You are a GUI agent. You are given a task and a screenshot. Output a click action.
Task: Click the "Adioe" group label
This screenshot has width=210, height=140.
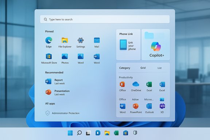point(135,100)
